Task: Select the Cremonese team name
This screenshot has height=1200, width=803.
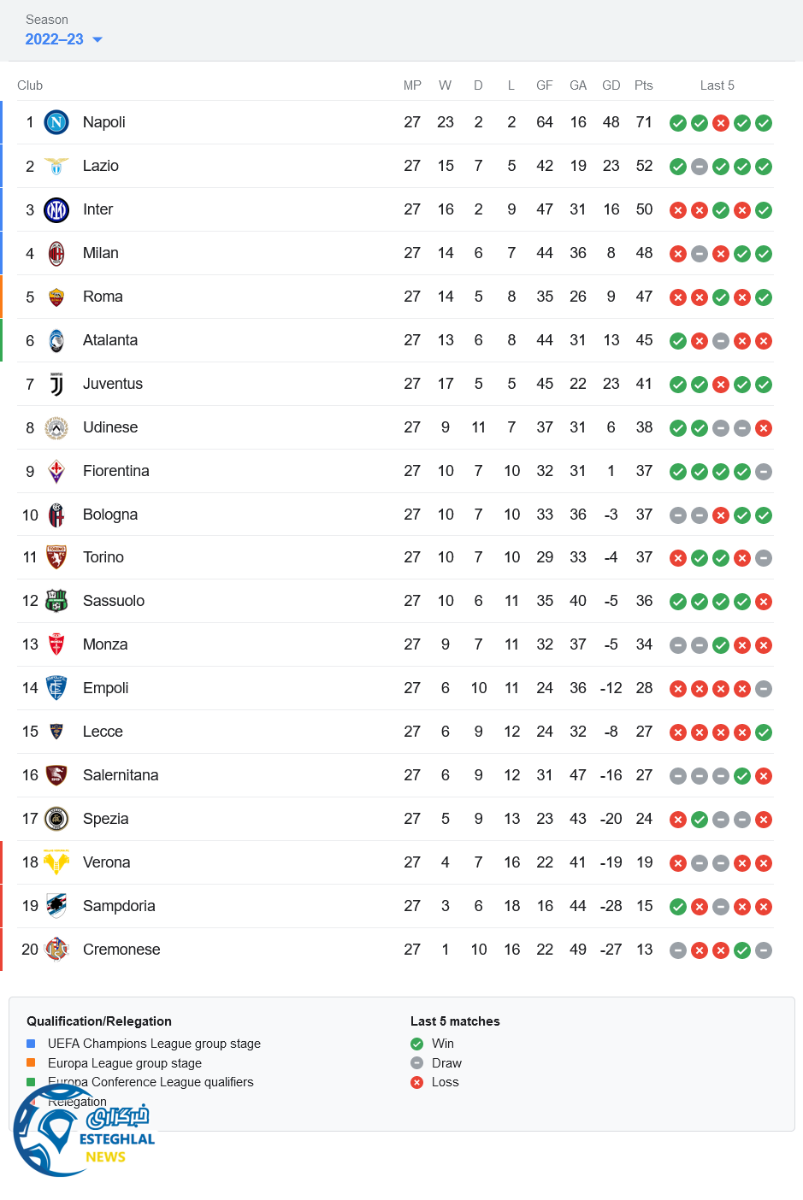Action: pyautogui.click(x=121, y=950)
